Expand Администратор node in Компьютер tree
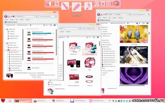This screenshot has width=165, height=103. [x=7, y=48]
